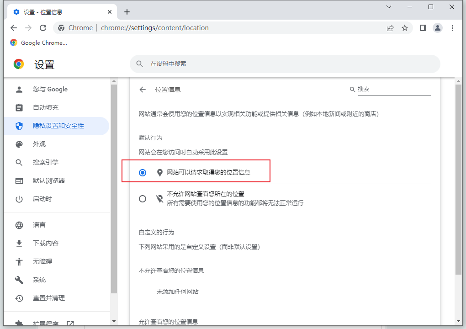Image resolution: width=466 pixels, height=329 pixels.
Task: Open tab search chevron in title bar
Action: pos(388,7)
